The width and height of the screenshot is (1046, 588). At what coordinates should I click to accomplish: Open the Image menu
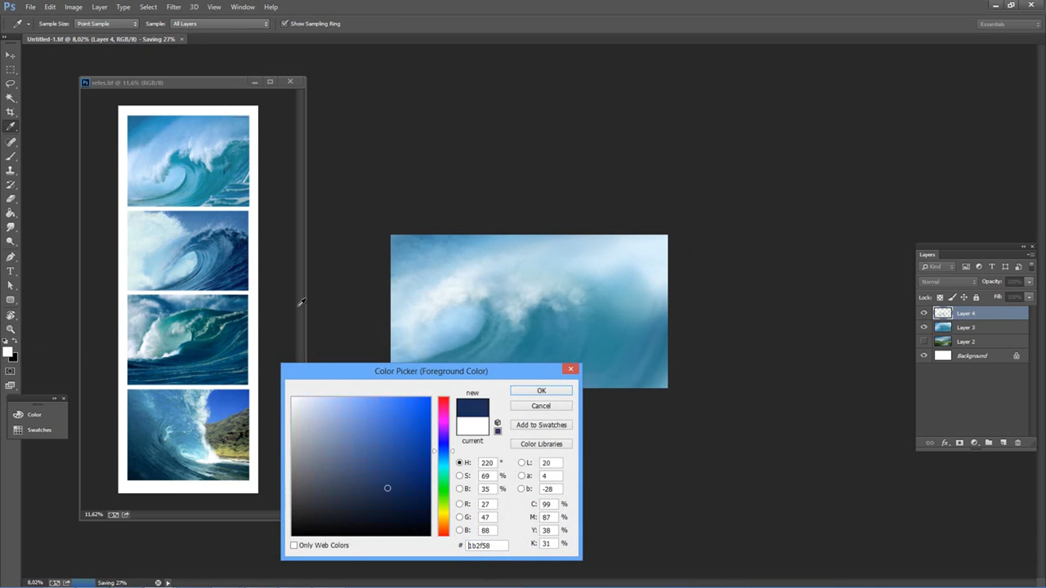[x=73, y=7]
